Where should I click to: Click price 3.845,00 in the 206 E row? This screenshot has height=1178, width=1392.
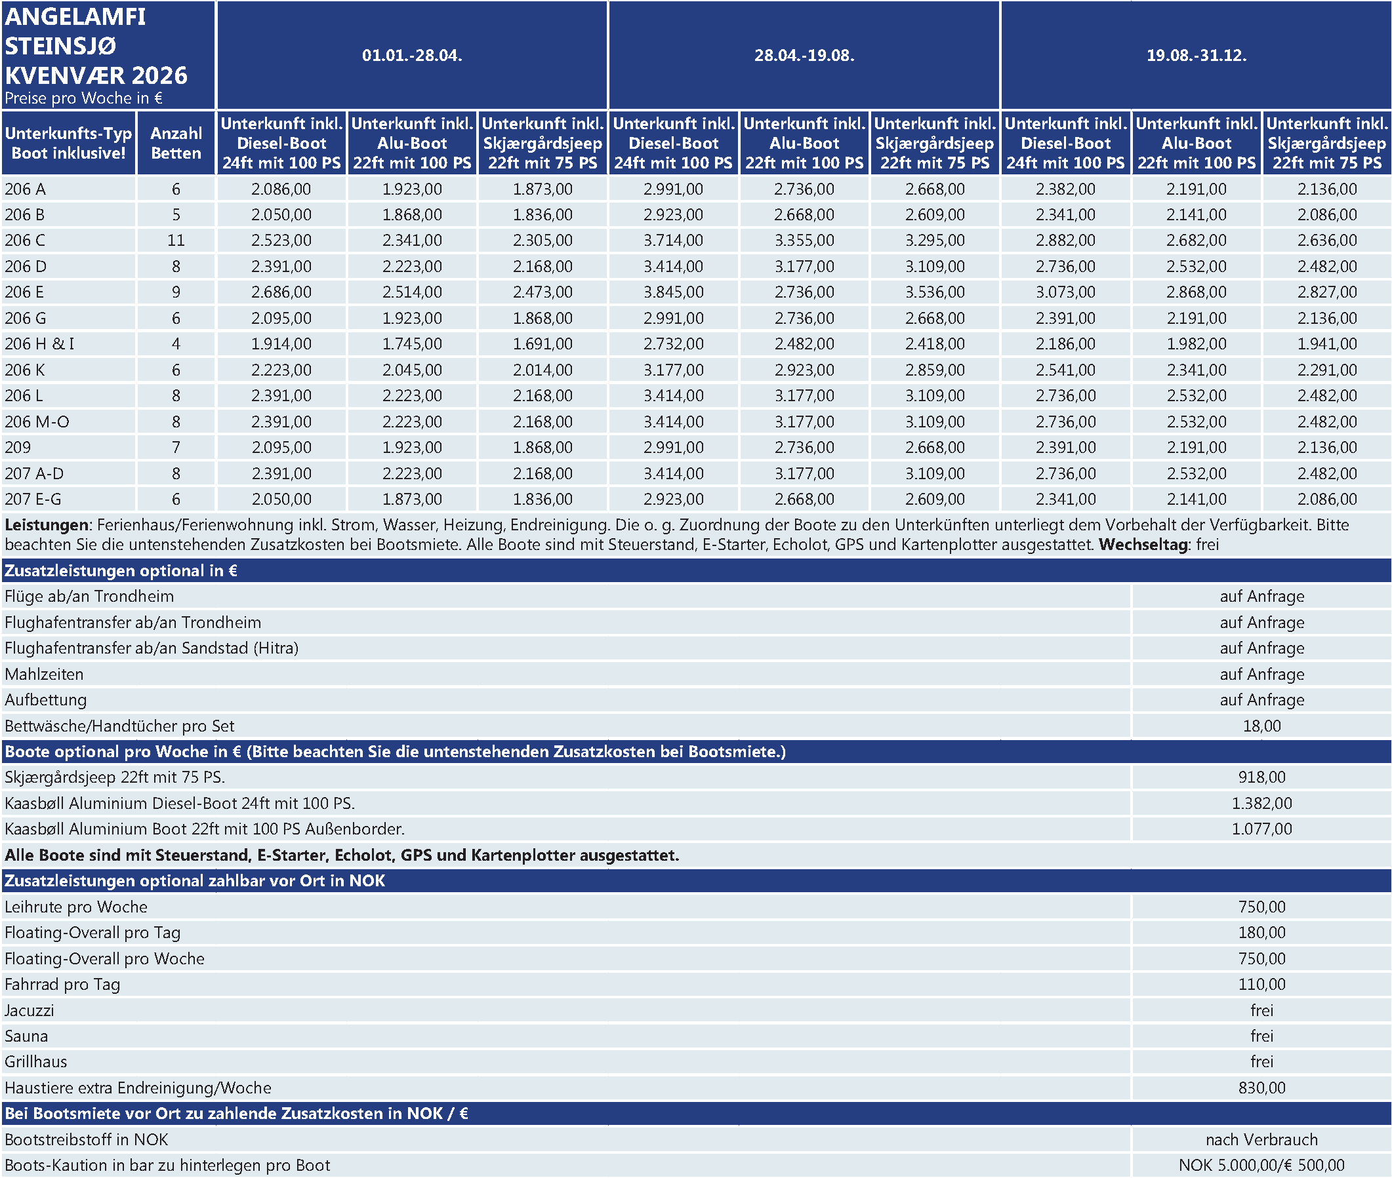[673, 292]
